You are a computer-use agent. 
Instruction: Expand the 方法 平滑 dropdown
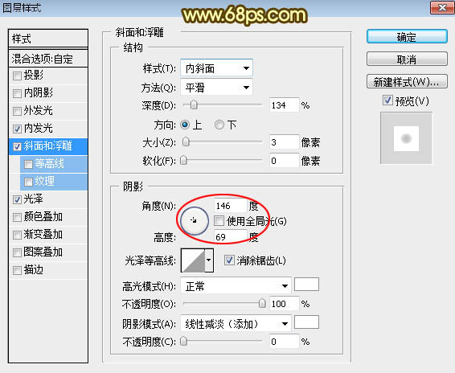pos(216,88)
